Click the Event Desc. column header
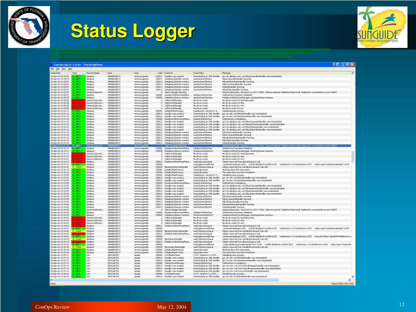416x312 pixels. point(207,73)
